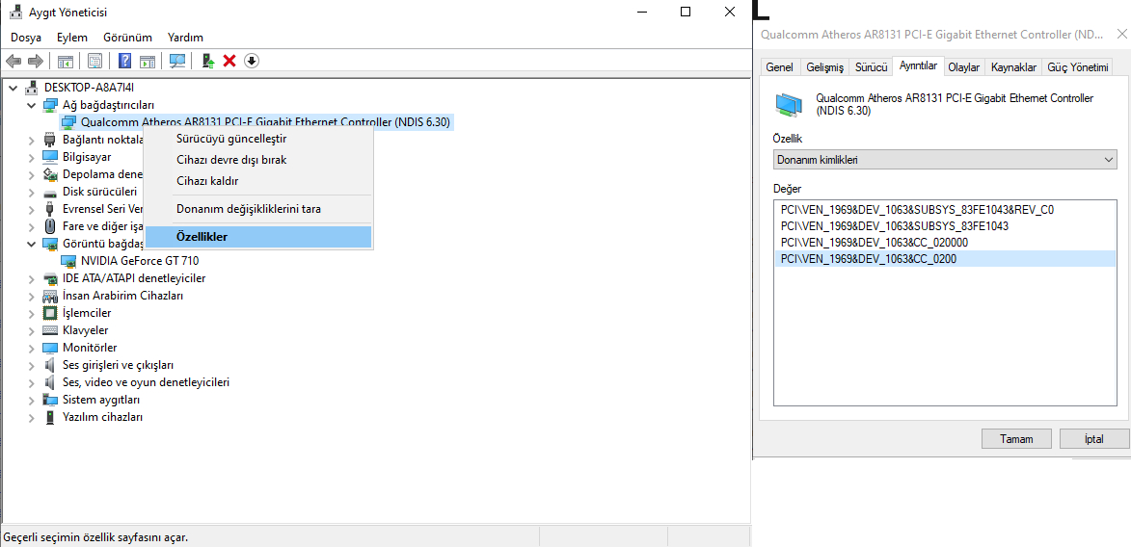Choose Özellikler in the context menu
The image size is (1131, 547).
(258, 236)
